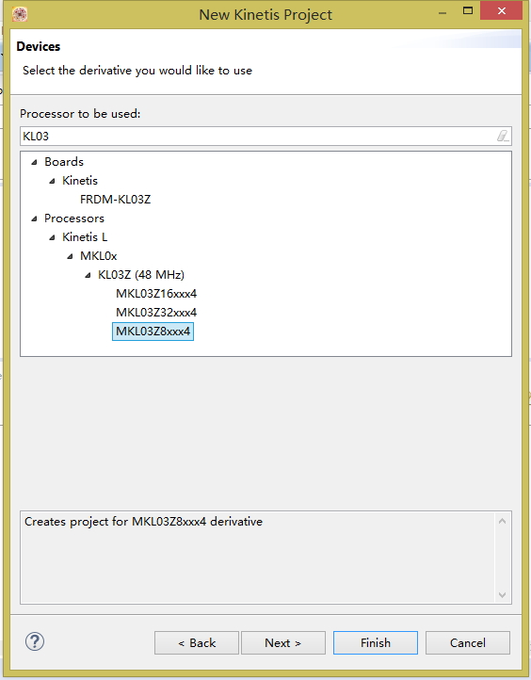Click the description box scroll up arrow

click(503, 521)
